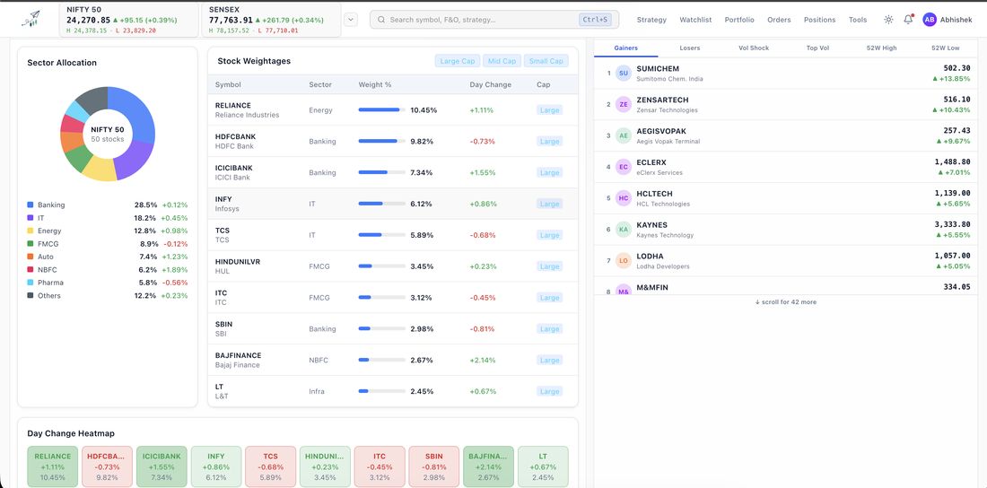Click the Large cap badge for INFY
The width and height of the screenshot is (987, 488).
pos(549,204)
